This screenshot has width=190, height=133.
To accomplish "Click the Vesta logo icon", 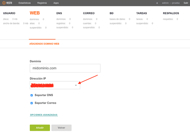I will [7, 3].
